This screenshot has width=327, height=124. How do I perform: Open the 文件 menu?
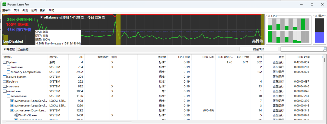click(16, 10)
